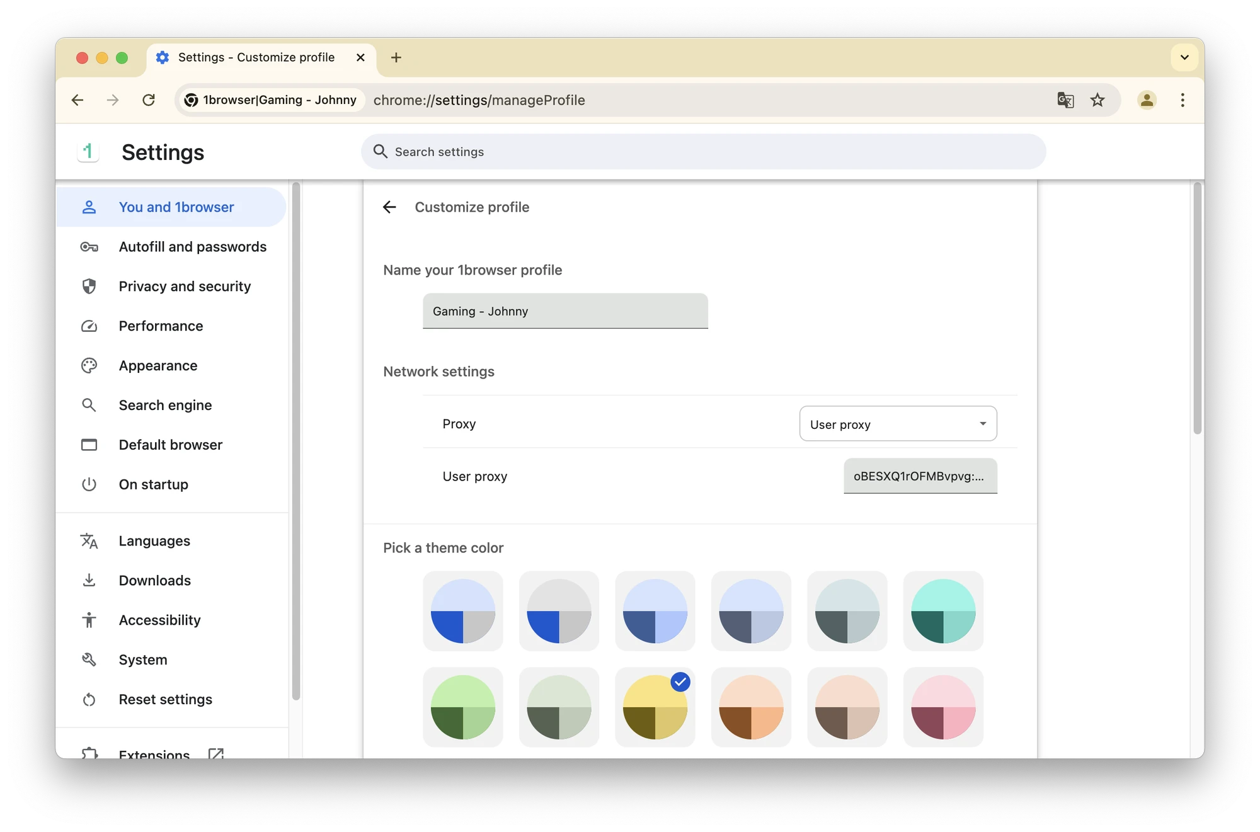
Task: Open Accessibility settings
Action: click(171, 620)
